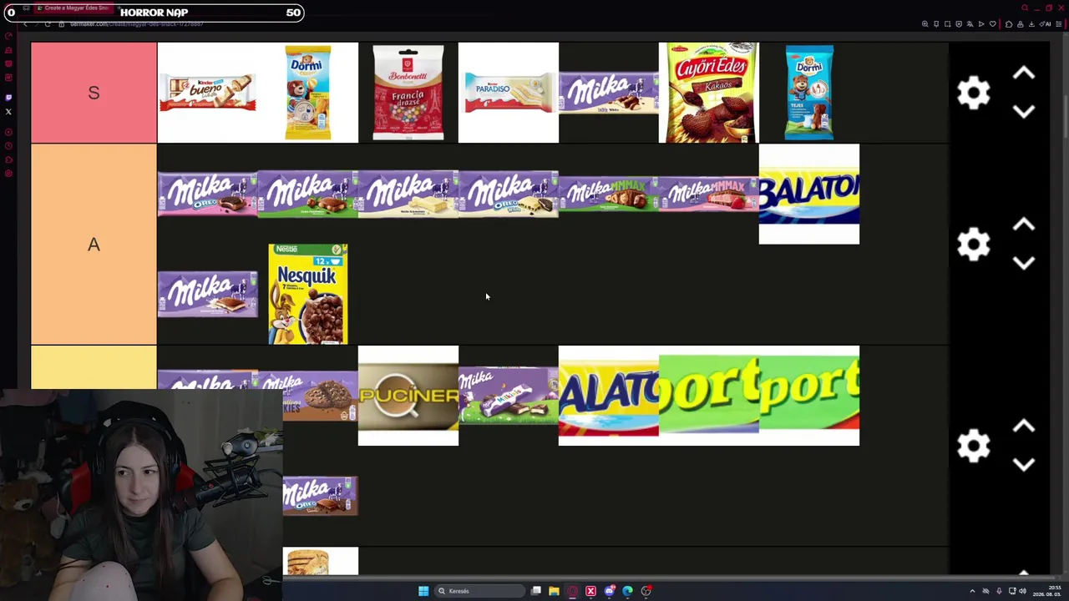
Task: Open the taskbar app with purple icon and badge
Action: [x=610, y=591]
